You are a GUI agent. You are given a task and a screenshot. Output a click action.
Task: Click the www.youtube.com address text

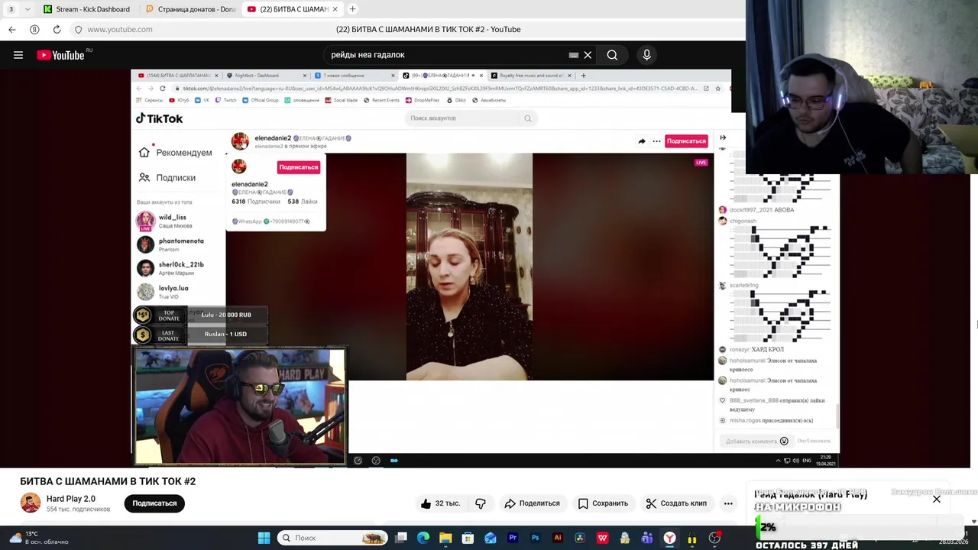click(x=120, y=29)
